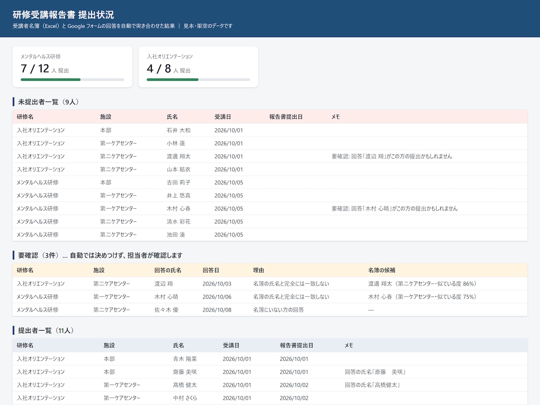Click the 回答の氏名 column header

click(x=168, y=270)
